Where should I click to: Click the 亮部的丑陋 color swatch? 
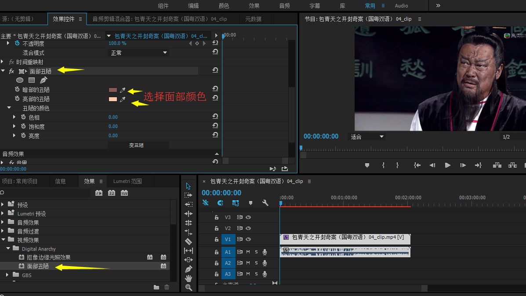click(113, 99)
